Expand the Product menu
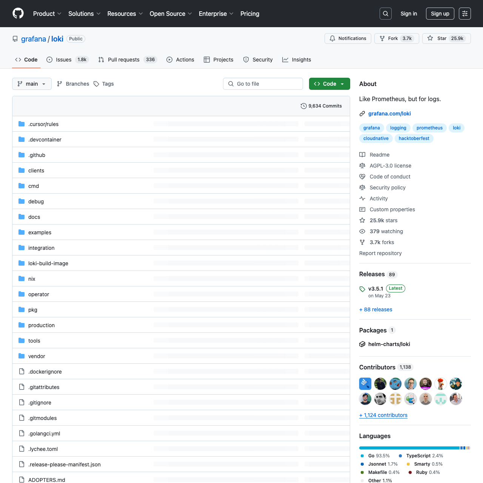 point(47,14)
